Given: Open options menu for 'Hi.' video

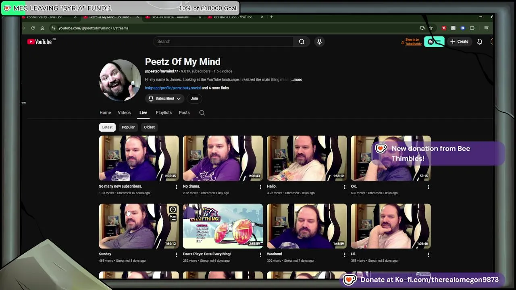Looking at the screenshot, I should click(429, 255).
